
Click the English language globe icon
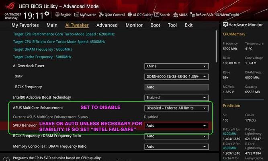57,14
